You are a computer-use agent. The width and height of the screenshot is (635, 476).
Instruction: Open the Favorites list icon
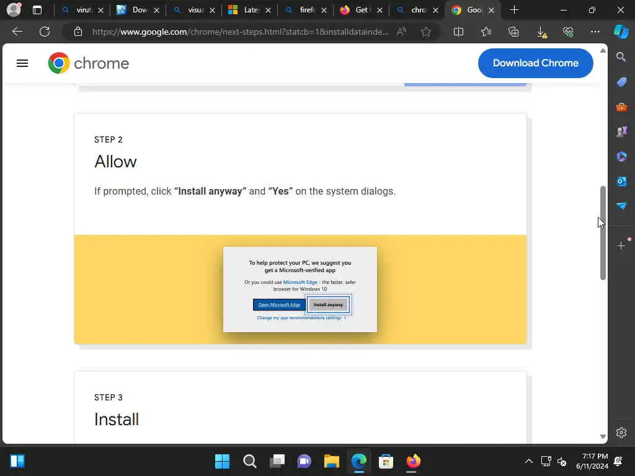[486, 32]
